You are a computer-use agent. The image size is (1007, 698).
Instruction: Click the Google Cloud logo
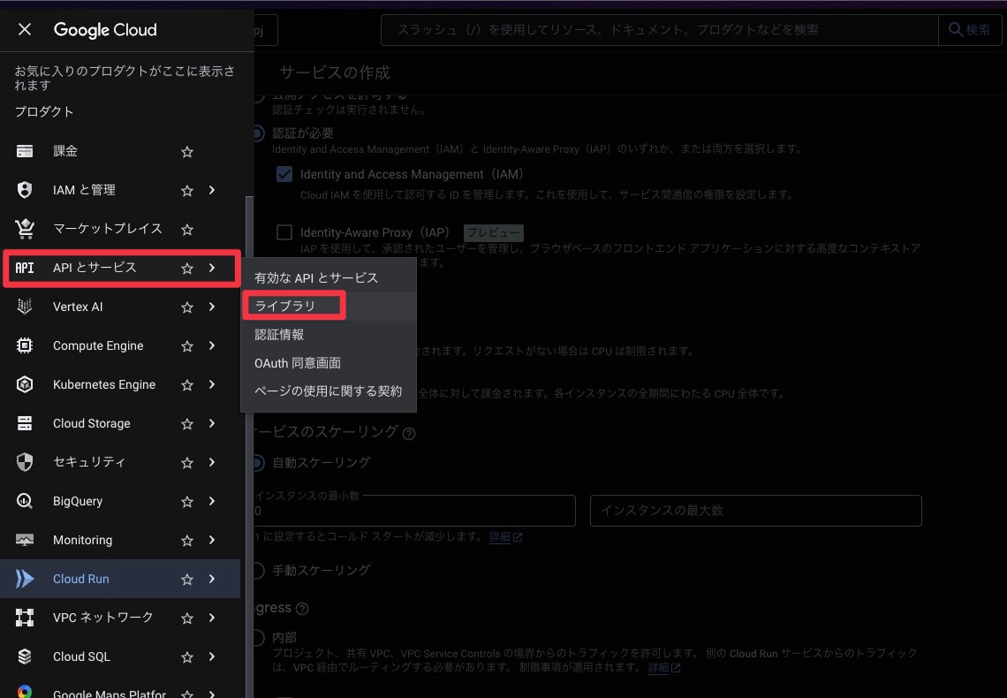point(105,29)
